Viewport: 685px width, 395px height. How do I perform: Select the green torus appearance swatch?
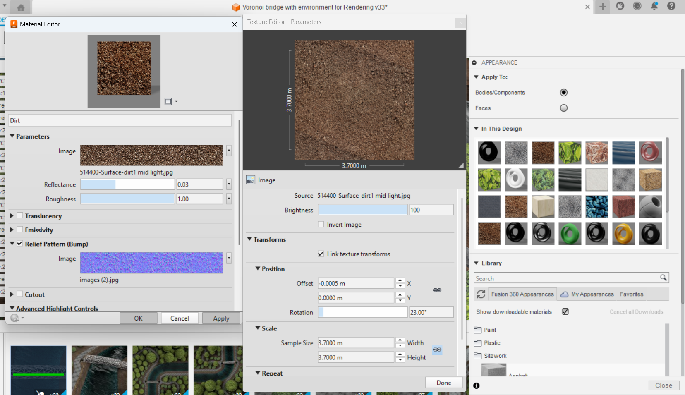click(570, 234)
